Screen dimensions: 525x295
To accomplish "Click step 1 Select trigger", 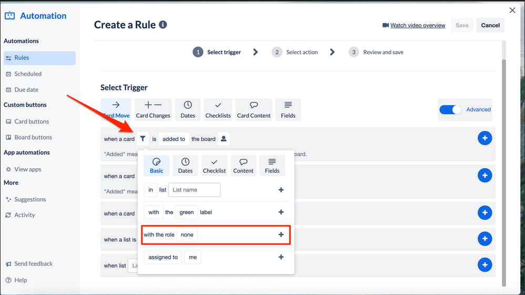I will point(217,52).
